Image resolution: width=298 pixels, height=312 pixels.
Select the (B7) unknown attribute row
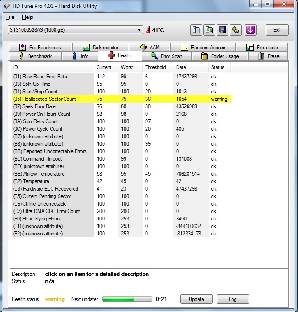(x=121, y=136)
